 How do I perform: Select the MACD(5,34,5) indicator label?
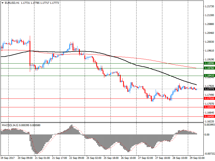click(x=10, y=125)
